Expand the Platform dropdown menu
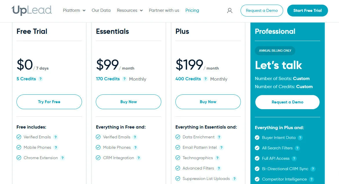 [x=74, y=10]
